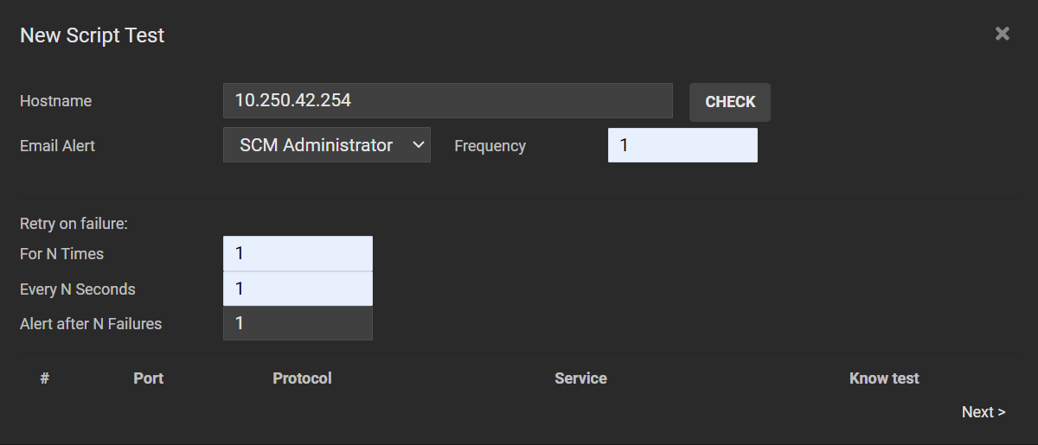The image size is (1038, 445).
Task: Focus the Frequency input box
Action: 682,145
